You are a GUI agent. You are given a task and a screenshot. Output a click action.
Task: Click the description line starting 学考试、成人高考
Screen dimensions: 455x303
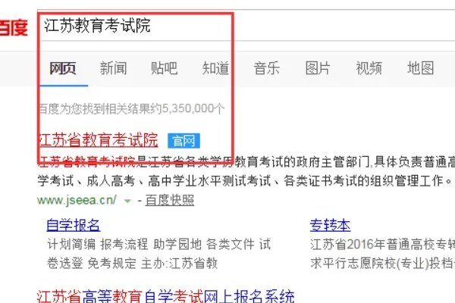(x=245, y=181)
